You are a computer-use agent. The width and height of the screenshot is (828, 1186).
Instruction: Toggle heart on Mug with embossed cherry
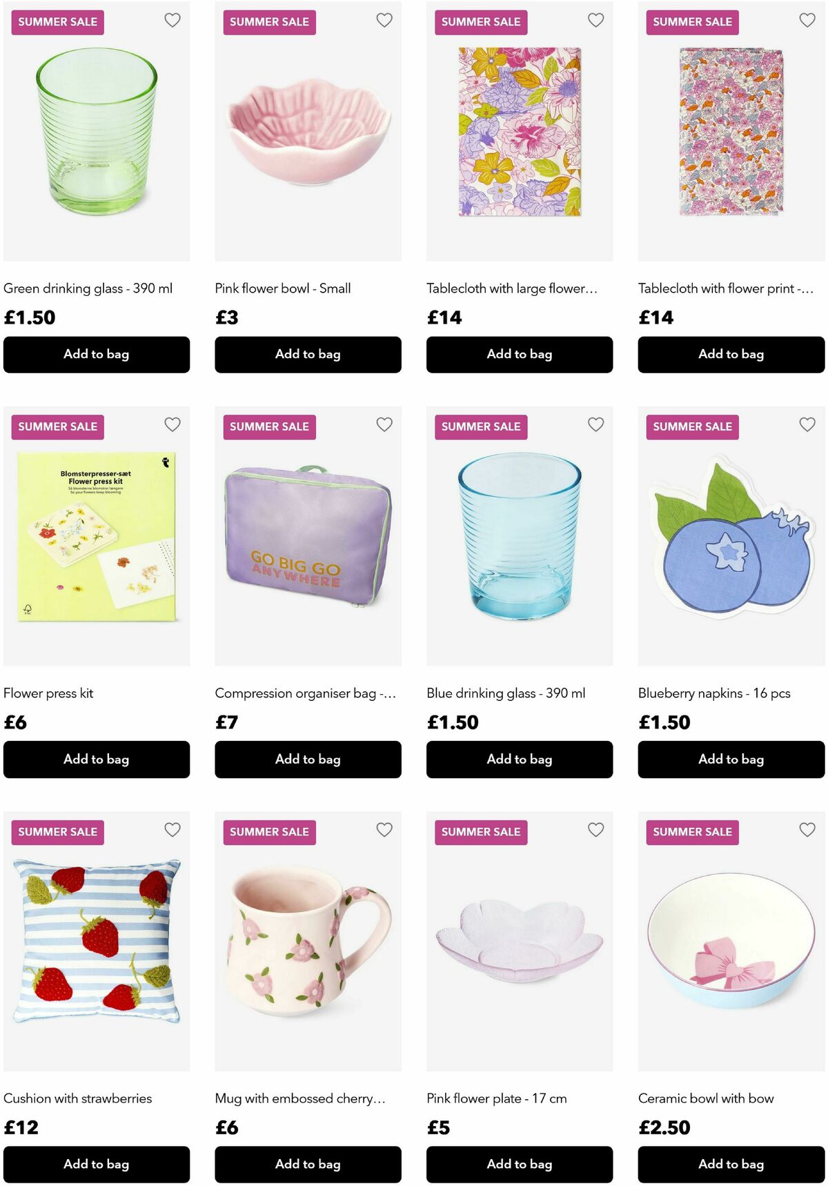click(x=384, y=829)
